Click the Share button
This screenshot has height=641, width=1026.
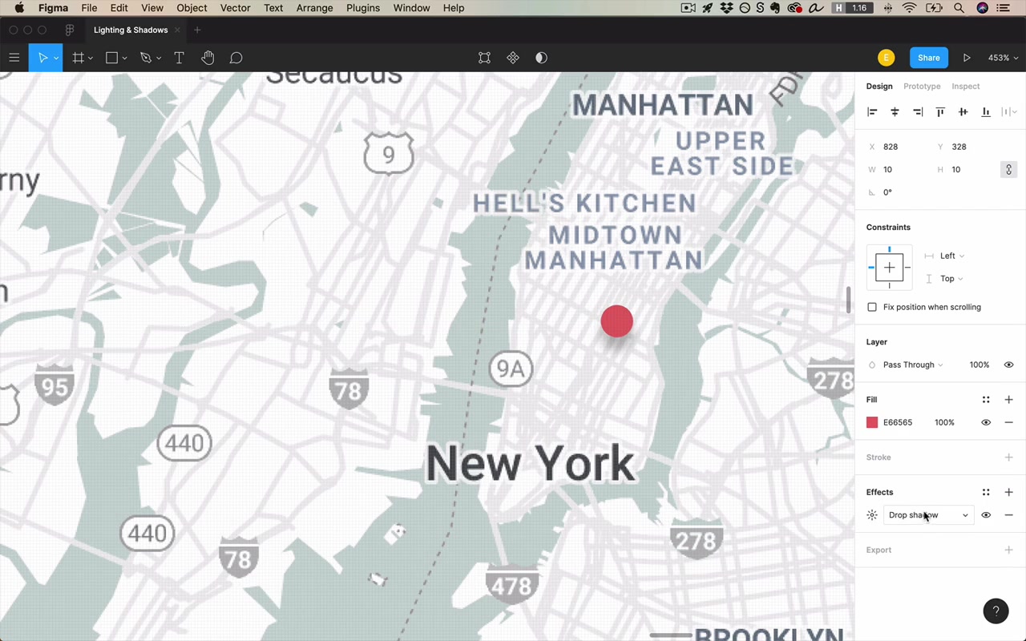(929, 58)
